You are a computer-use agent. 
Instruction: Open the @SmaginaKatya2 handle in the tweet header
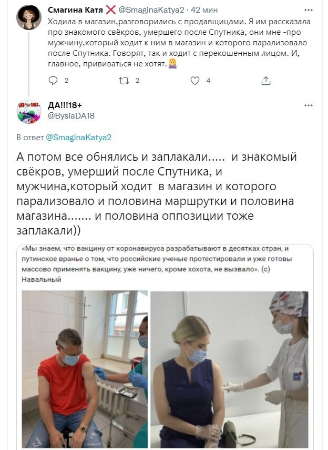tap(151, 10)
